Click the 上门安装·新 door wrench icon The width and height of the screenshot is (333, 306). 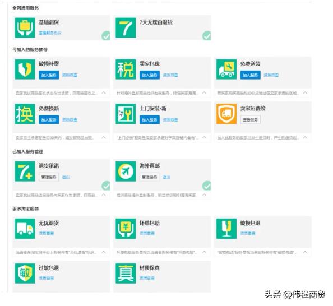[x=126, y=114]
